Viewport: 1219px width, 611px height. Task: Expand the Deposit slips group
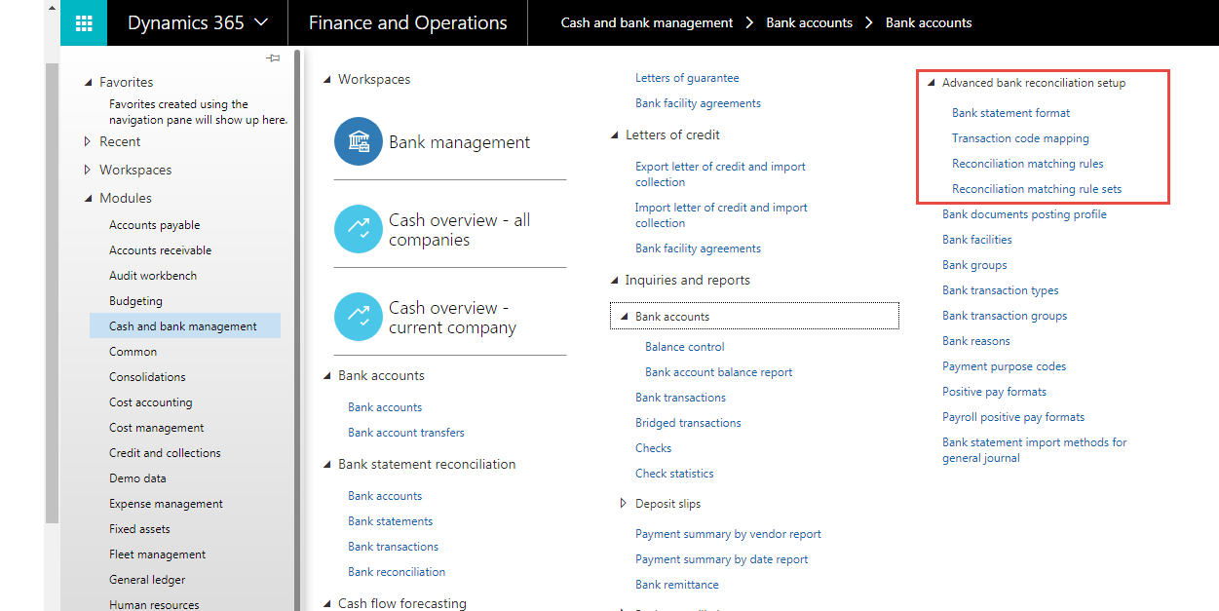pos(624,504)
